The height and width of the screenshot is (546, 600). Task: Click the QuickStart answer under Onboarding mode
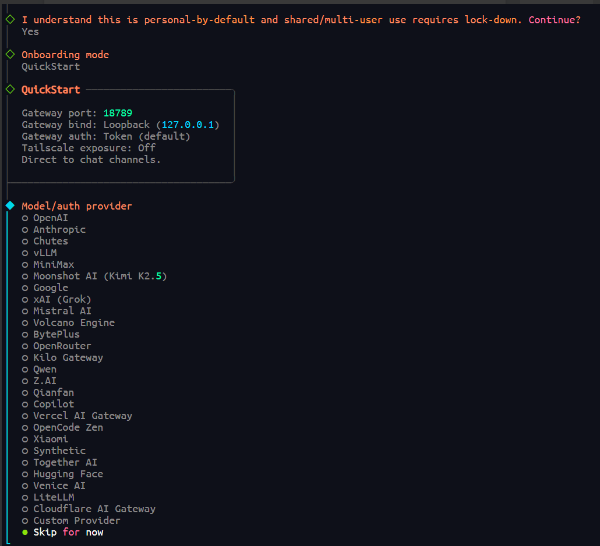[51, 66]
